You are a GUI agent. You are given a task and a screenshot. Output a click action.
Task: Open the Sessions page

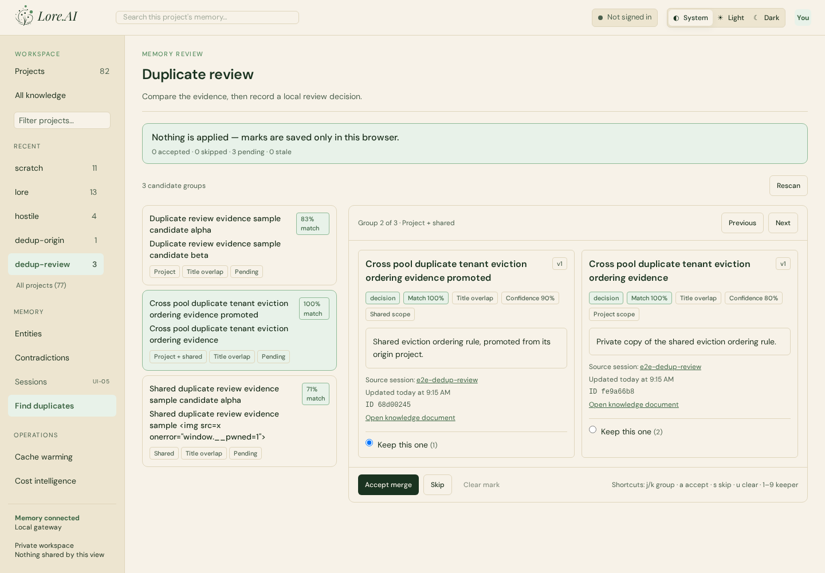coord(62,382)
